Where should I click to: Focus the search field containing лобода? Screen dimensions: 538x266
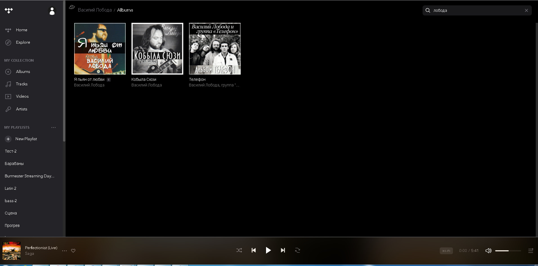pos(477,10)
